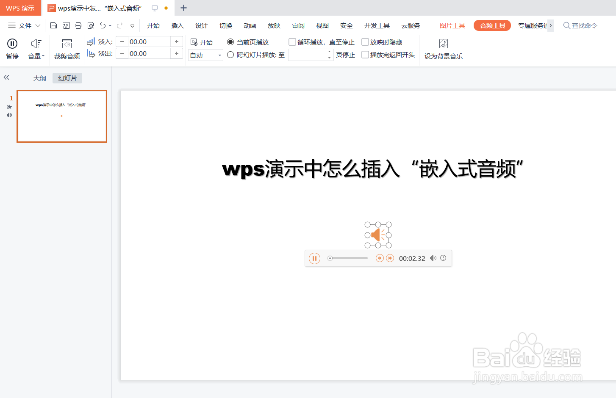Open the 云服务 tab
The image size is (616, 398).
point(411,25)
